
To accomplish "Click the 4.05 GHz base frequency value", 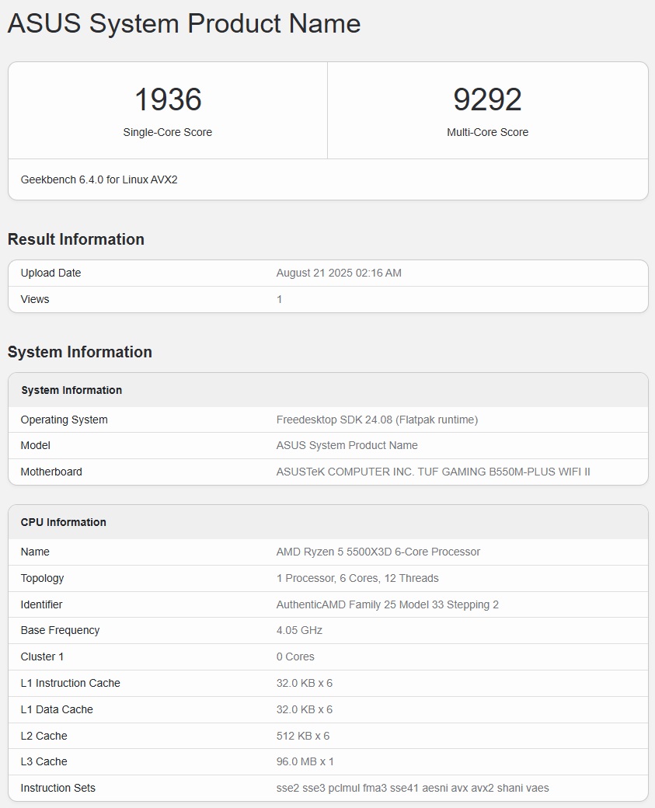I will (299, 630).
